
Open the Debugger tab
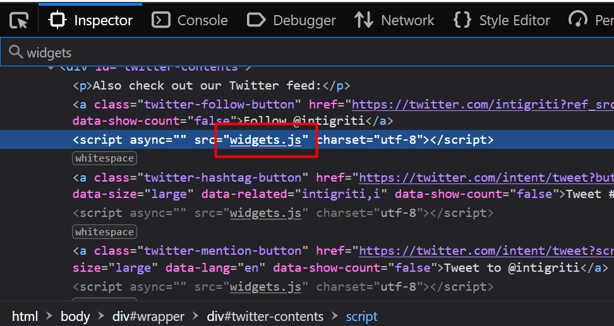(292, 20)
